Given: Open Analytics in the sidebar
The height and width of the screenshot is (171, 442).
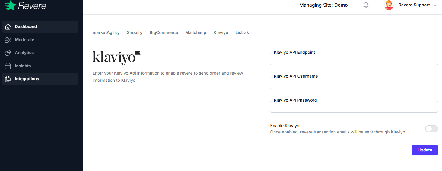Looking at the screenshot, I should pos(40,53).
